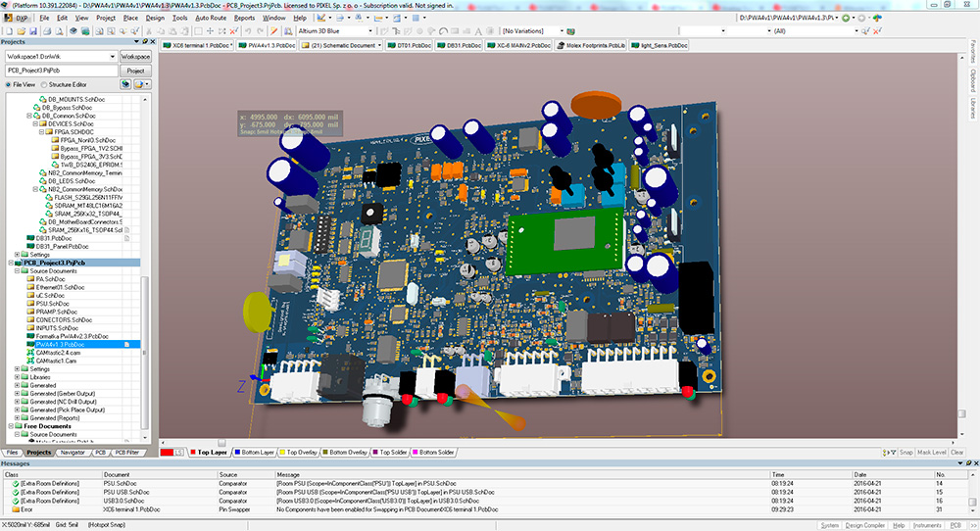Toggle the Top Solder layer tab
This screenshot has height=531, width=980.
tap(390, 453)
